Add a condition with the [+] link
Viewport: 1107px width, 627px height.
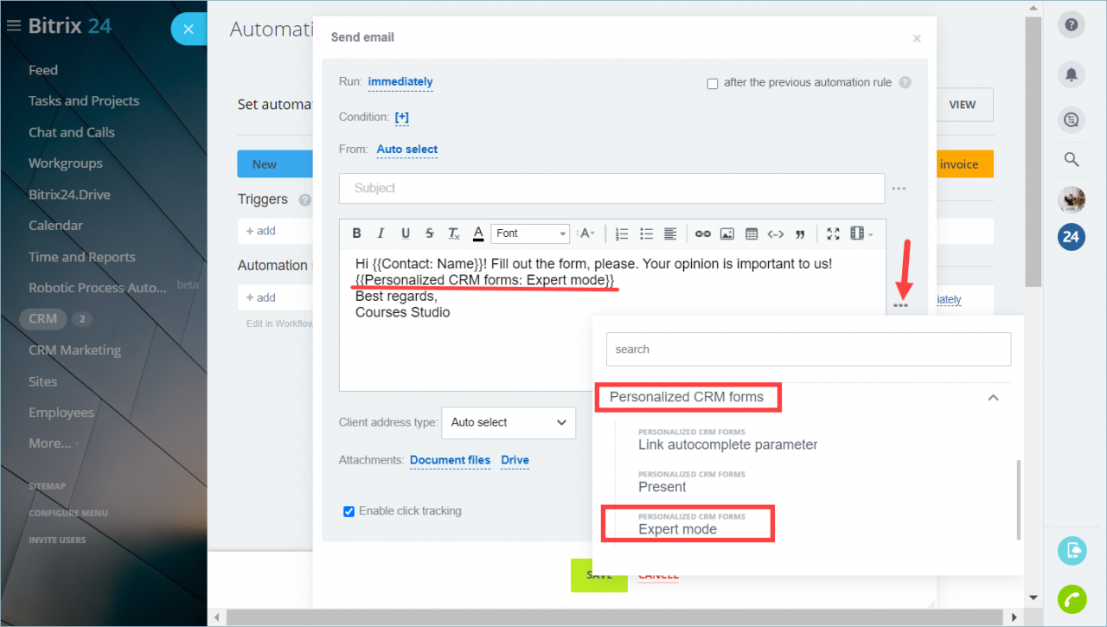pyautogui.click(x=402, y=117)
